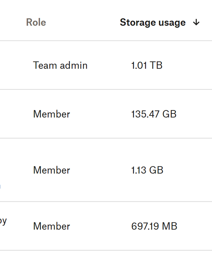Select Member role in the 135.47 GB row

51,114
